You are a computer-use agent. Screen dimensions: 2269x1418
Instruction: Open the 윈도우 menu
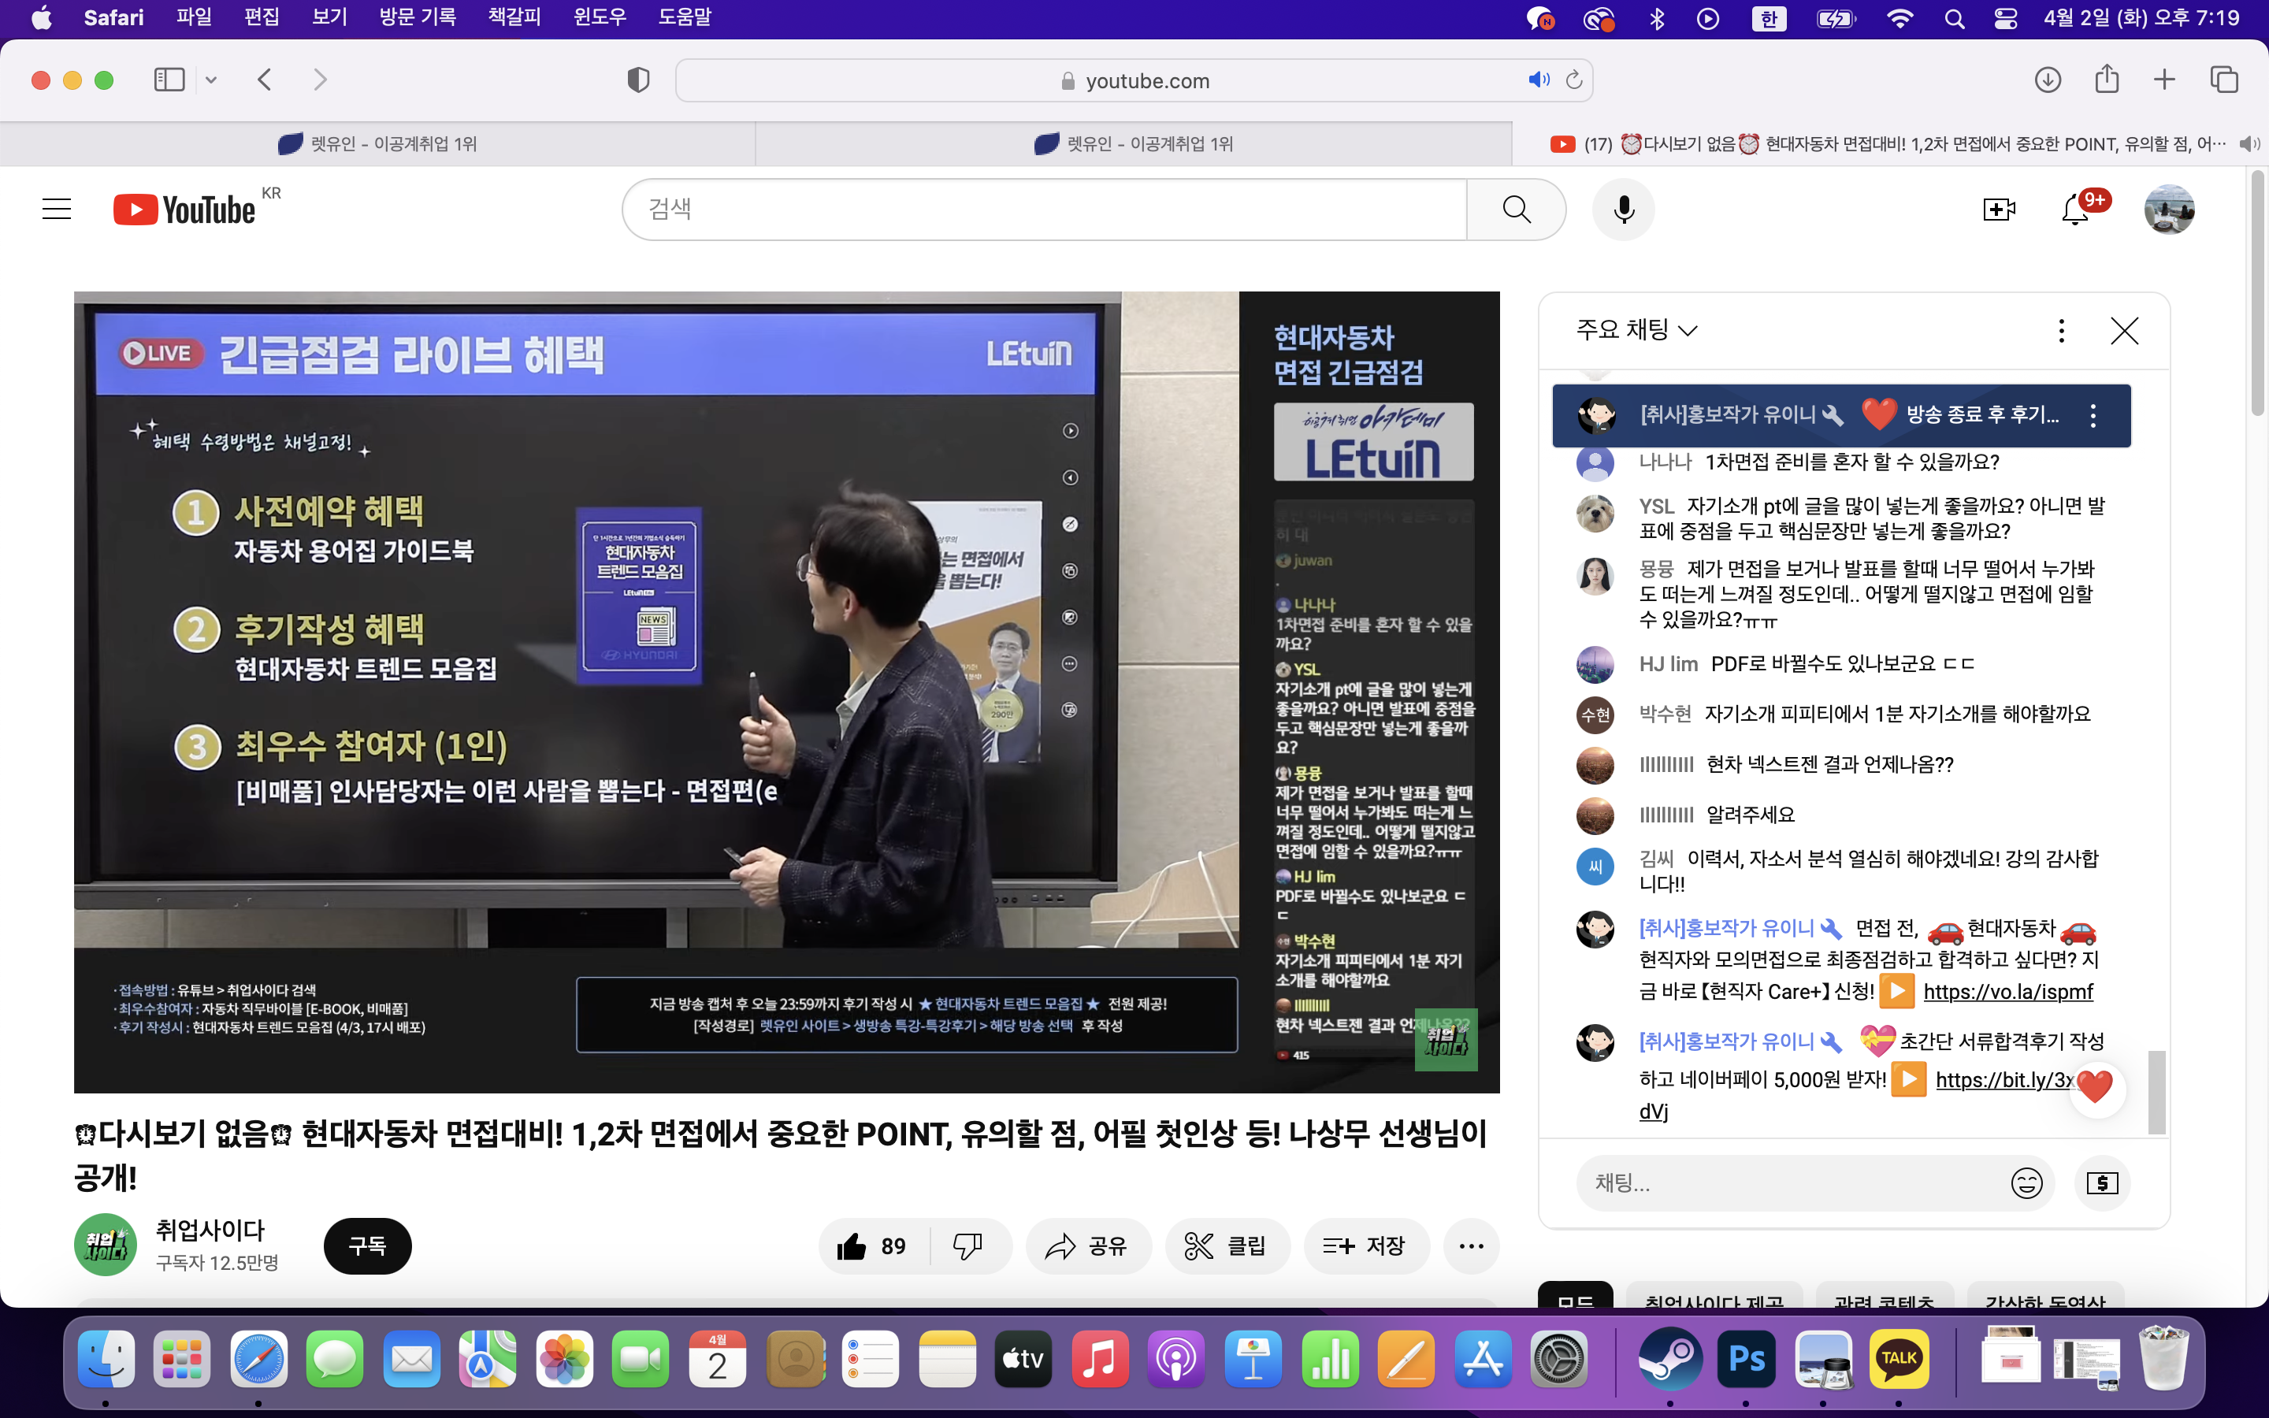pos(600,17)
